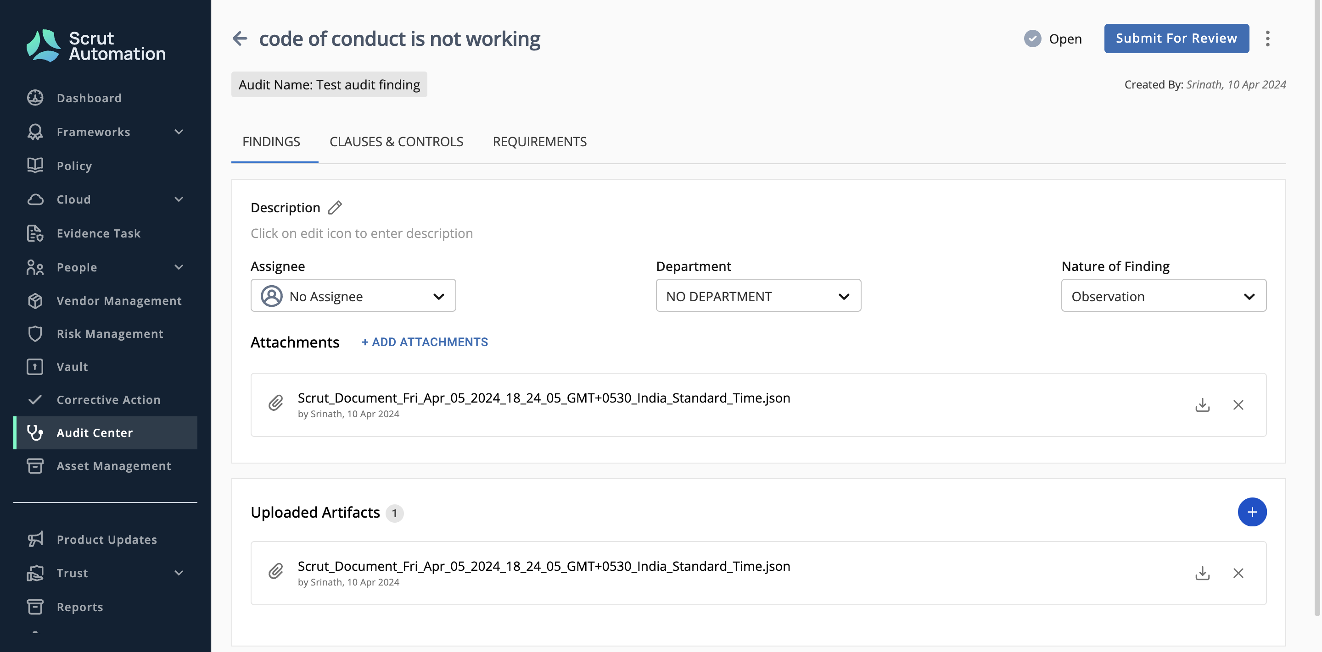The height and width of the screenshot is (652, 1322).
Task: Switch to the FINDINGS tab
Action: [271, 142]
